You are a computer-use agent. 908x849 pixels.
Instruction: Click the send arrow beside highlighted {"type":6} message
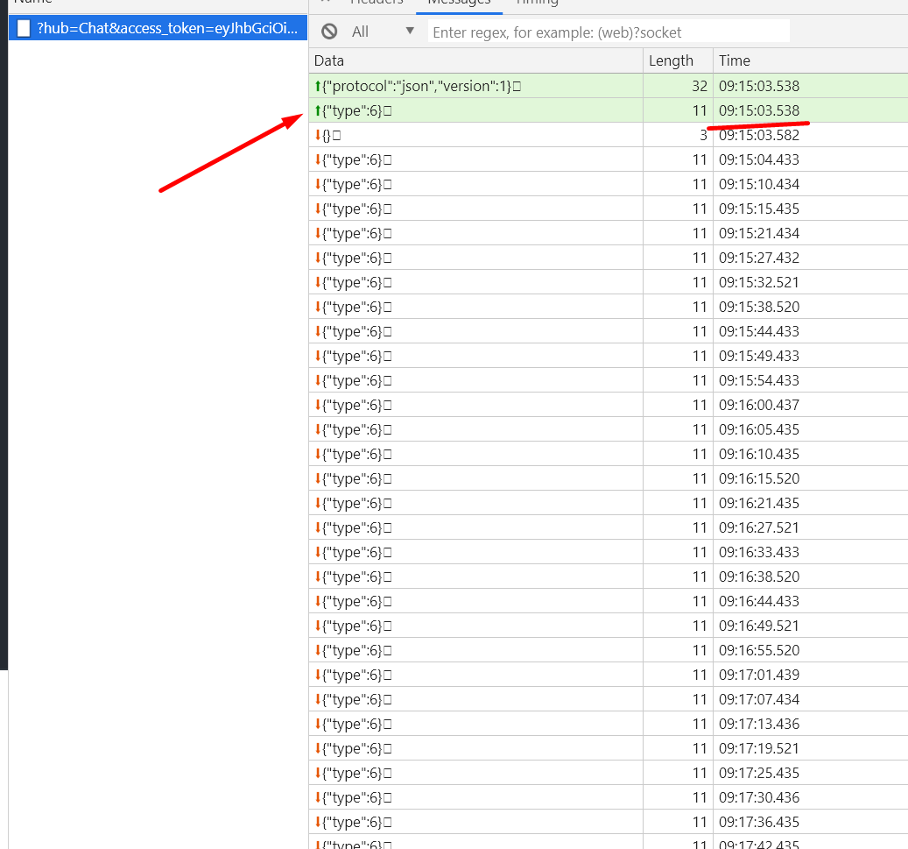click(x=318, y=110)
